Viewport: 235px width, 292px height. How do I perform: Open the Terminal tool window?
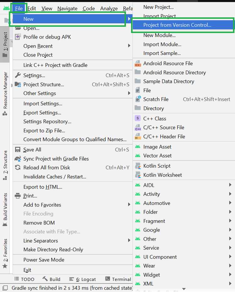pos(118,279)
